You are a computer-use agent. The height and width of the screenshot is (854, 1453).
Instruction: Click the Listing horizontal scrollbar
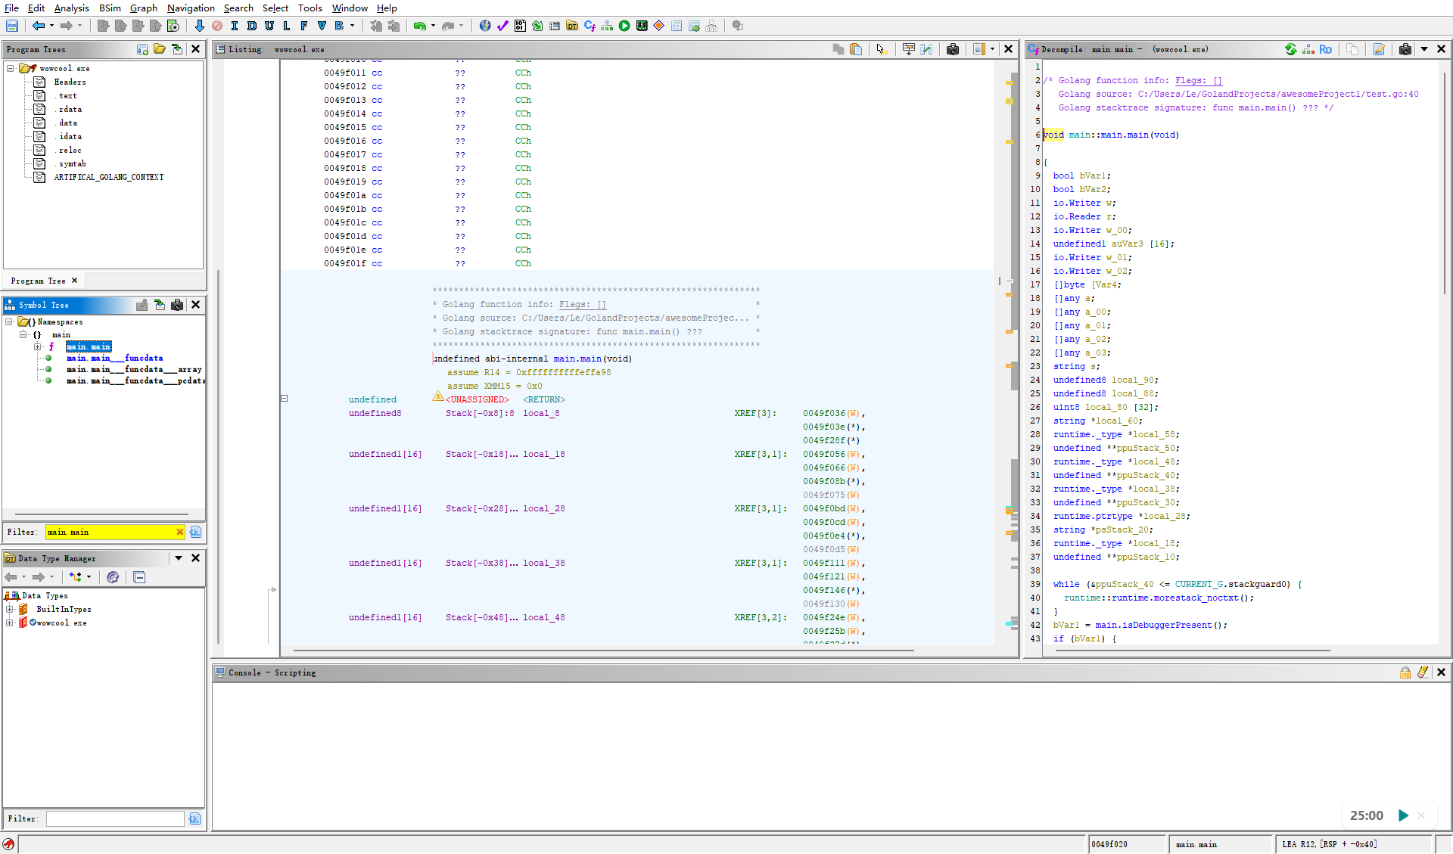tap(602, 650)
